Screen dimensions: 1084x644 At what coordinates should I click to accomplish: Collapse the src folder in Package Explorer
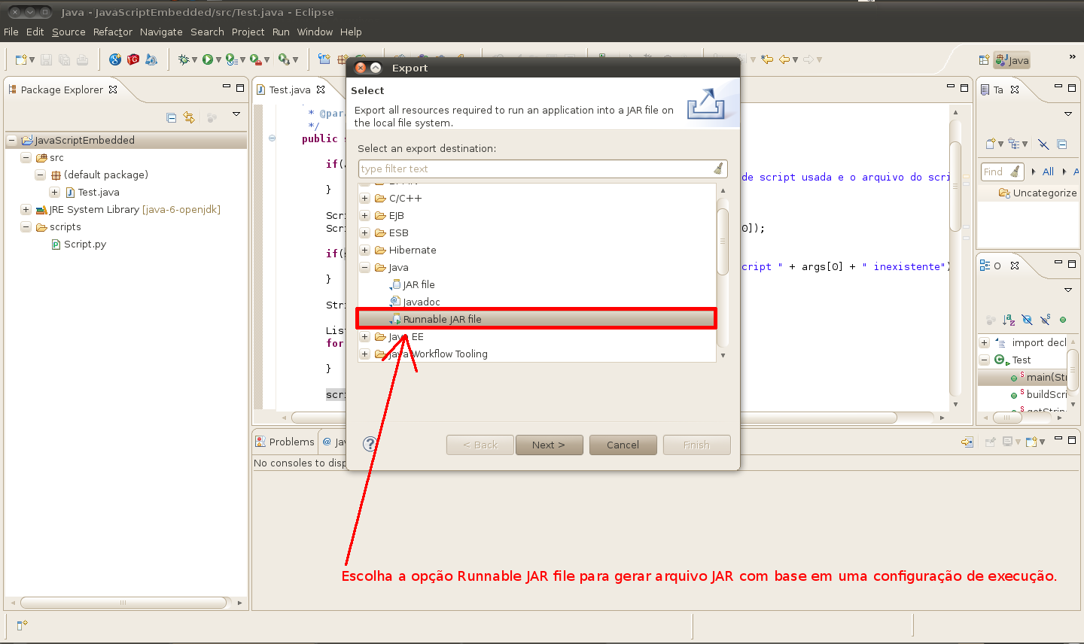point(26,157)
